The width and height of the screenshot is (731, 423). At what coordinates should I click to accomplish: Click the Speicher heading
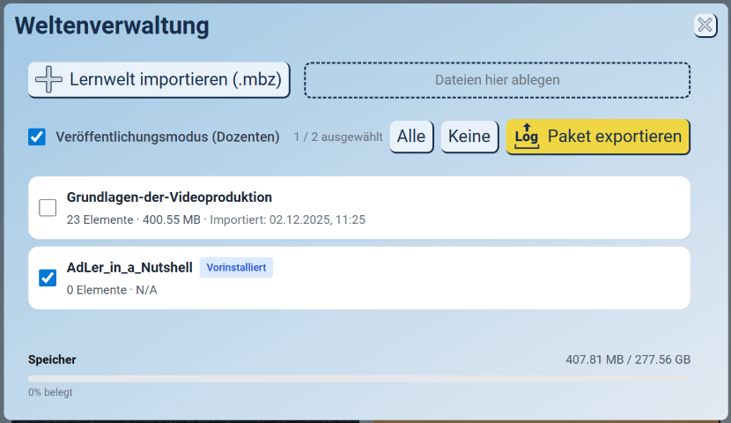pyautogui.click(x=52, y=360)
